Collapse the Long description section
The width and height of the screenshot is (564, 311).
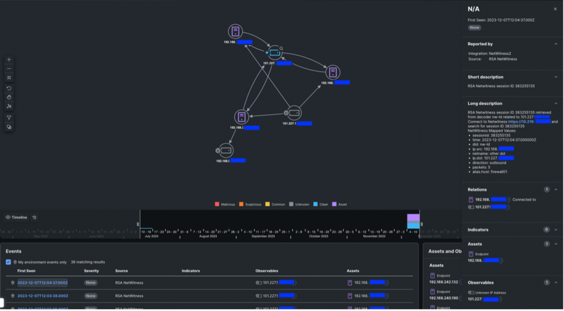[x=555, y=104]
